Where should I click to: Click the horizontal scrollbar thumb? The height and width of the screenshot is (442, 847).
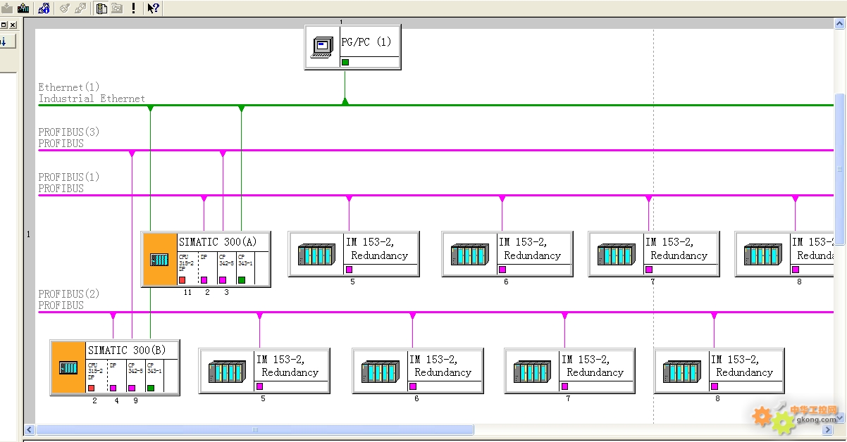tap(255, 429)
